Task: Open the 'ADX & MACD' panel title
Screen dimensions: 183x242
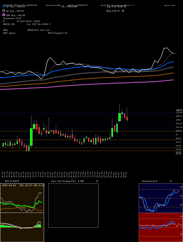Action: pos(12,181)
